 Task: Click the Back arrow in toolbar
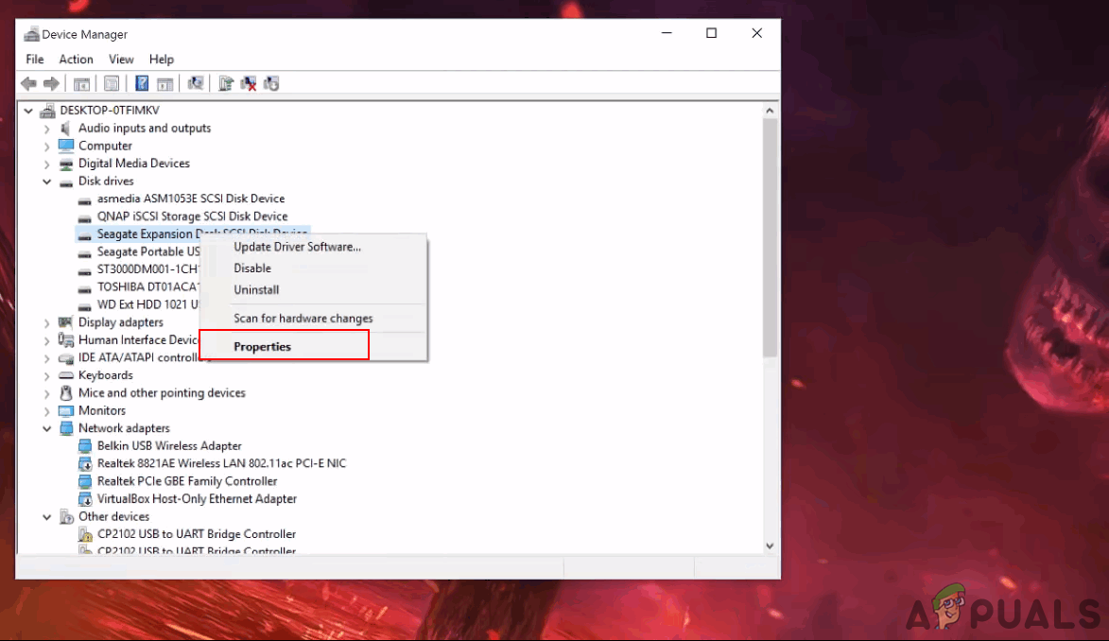(x=29, y=84)
